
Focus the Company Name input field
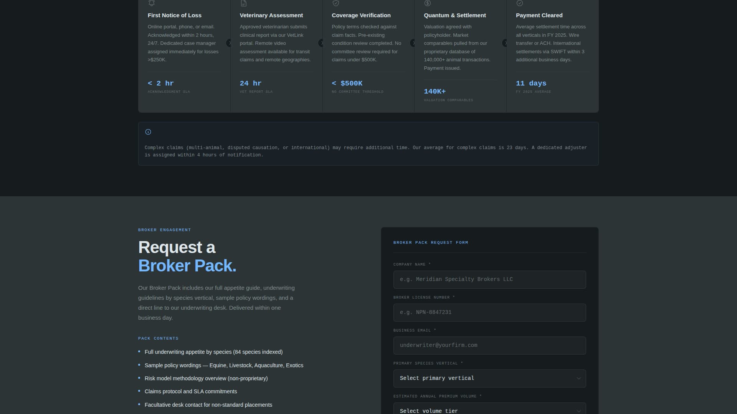(489, 279)
